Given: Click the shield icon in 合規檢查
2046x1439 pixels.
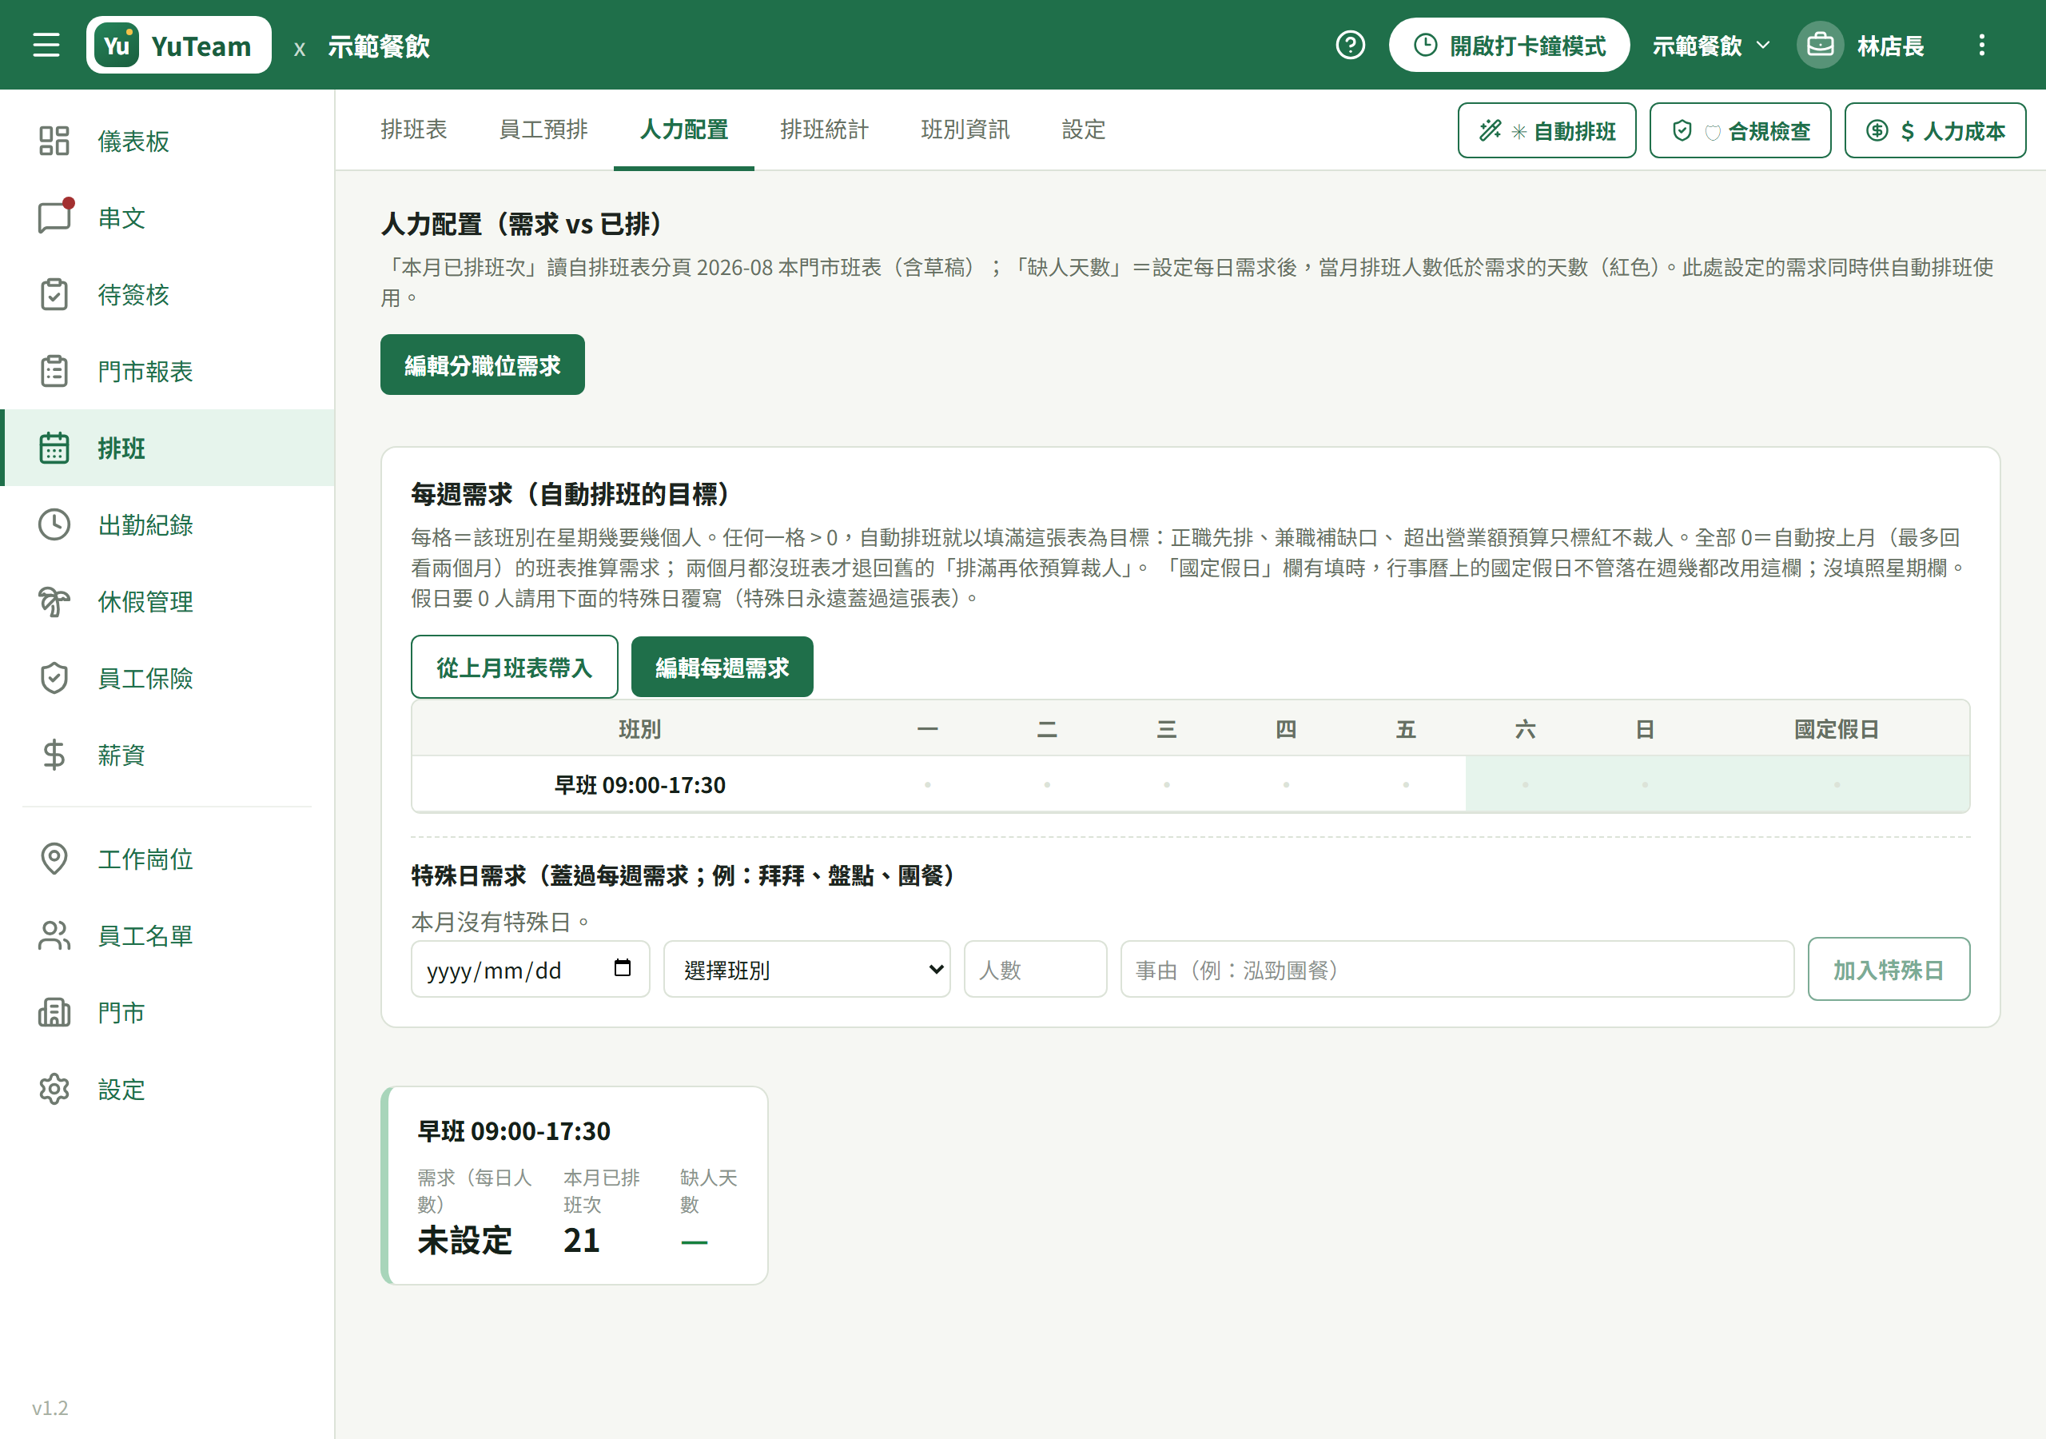Looking at the screenshot, I should [1682, 130].
